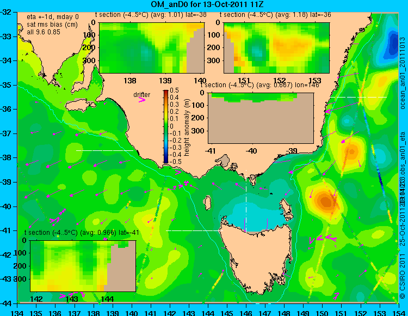Click the -40 latitude label on the main y-axis
Image resolution: width=408 pixels, height=316 pixels.
(7, 206)
